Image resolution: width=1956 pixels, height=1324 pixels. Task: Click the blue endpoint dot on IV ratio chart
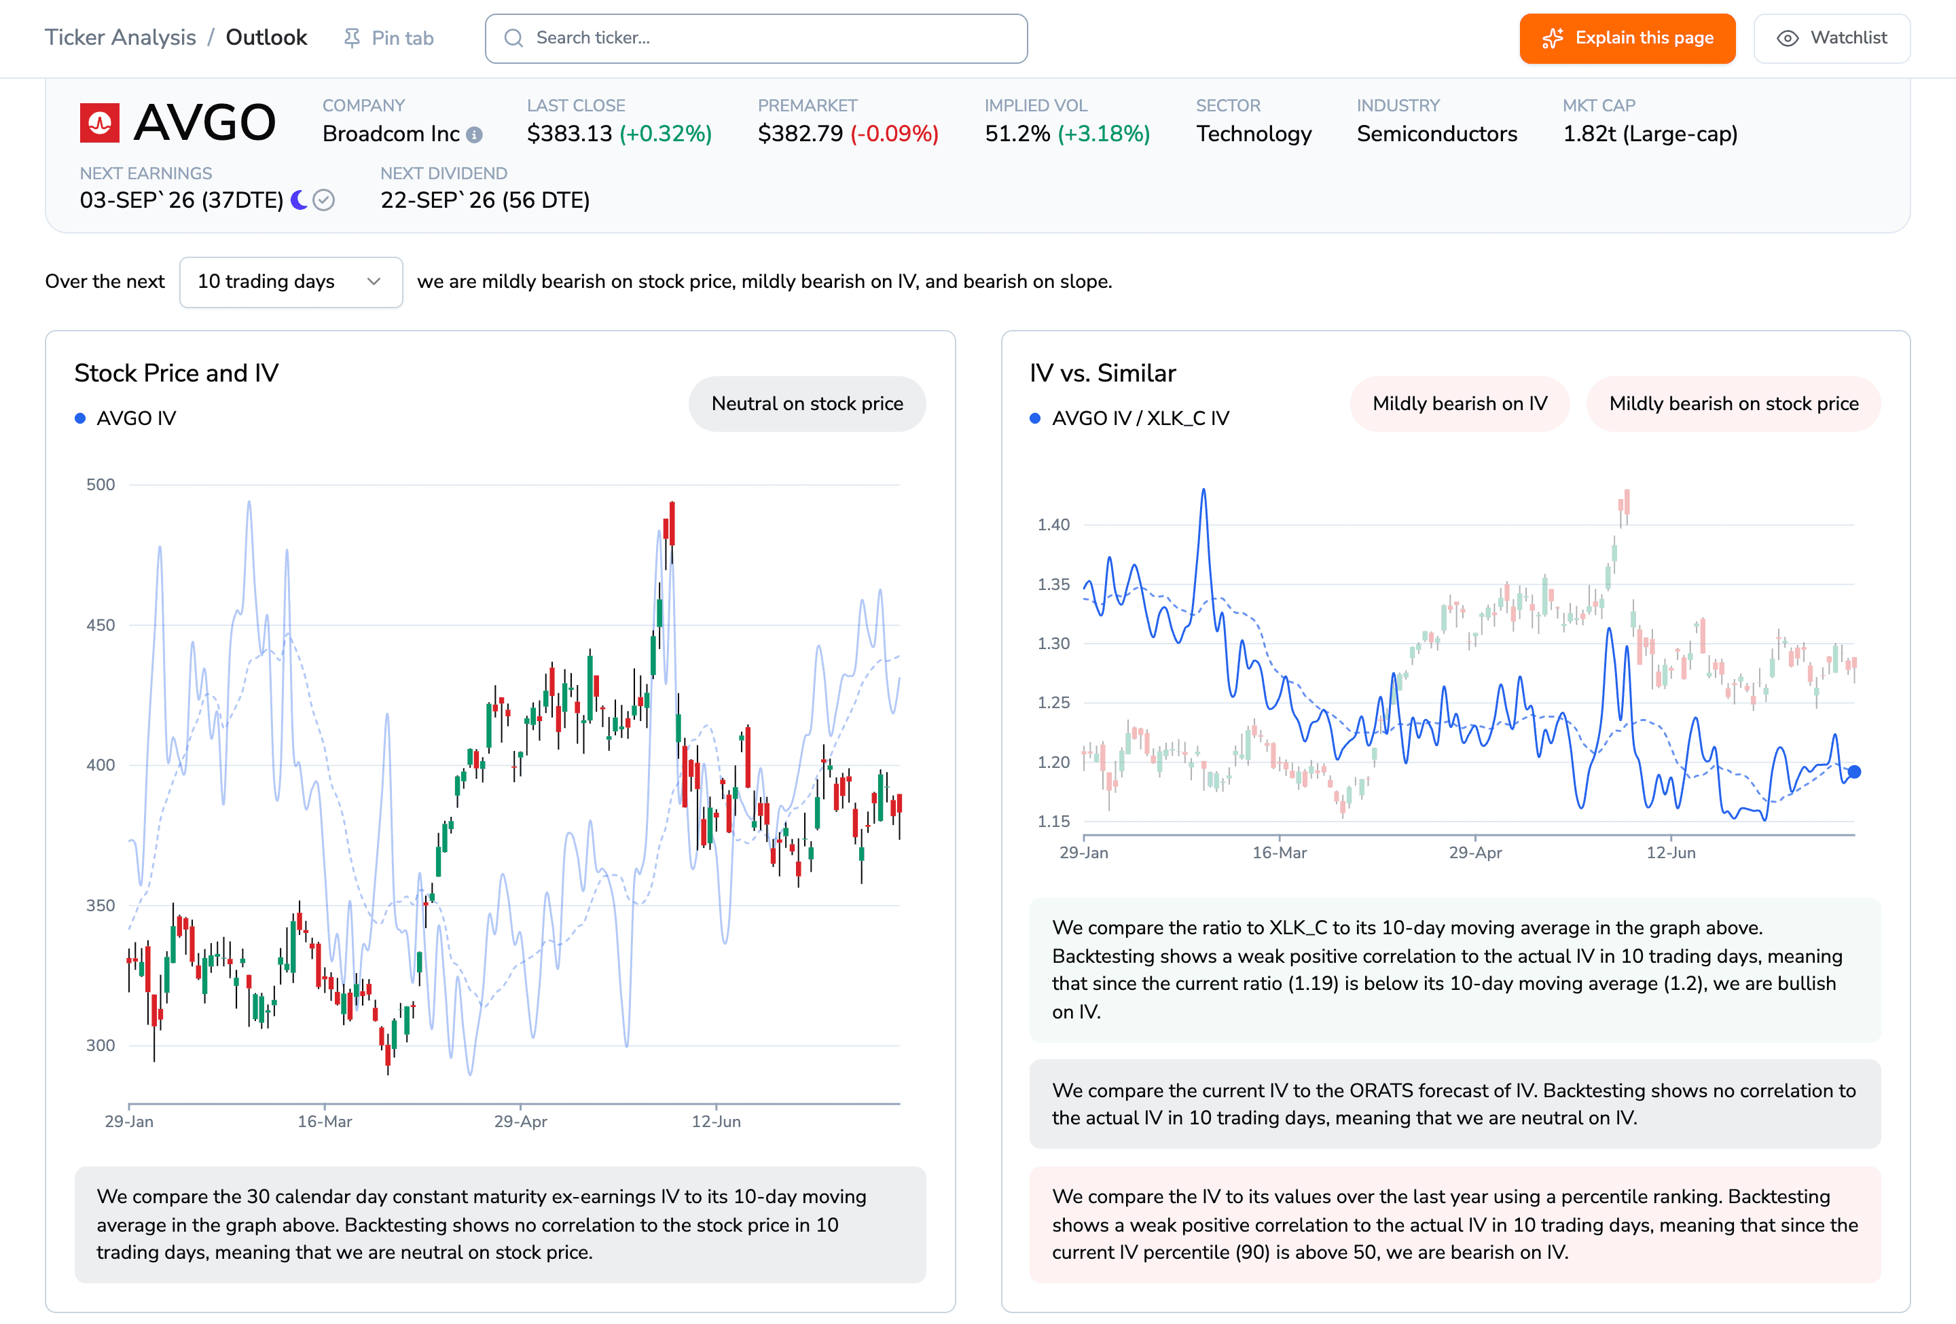tap(1854, 771)
